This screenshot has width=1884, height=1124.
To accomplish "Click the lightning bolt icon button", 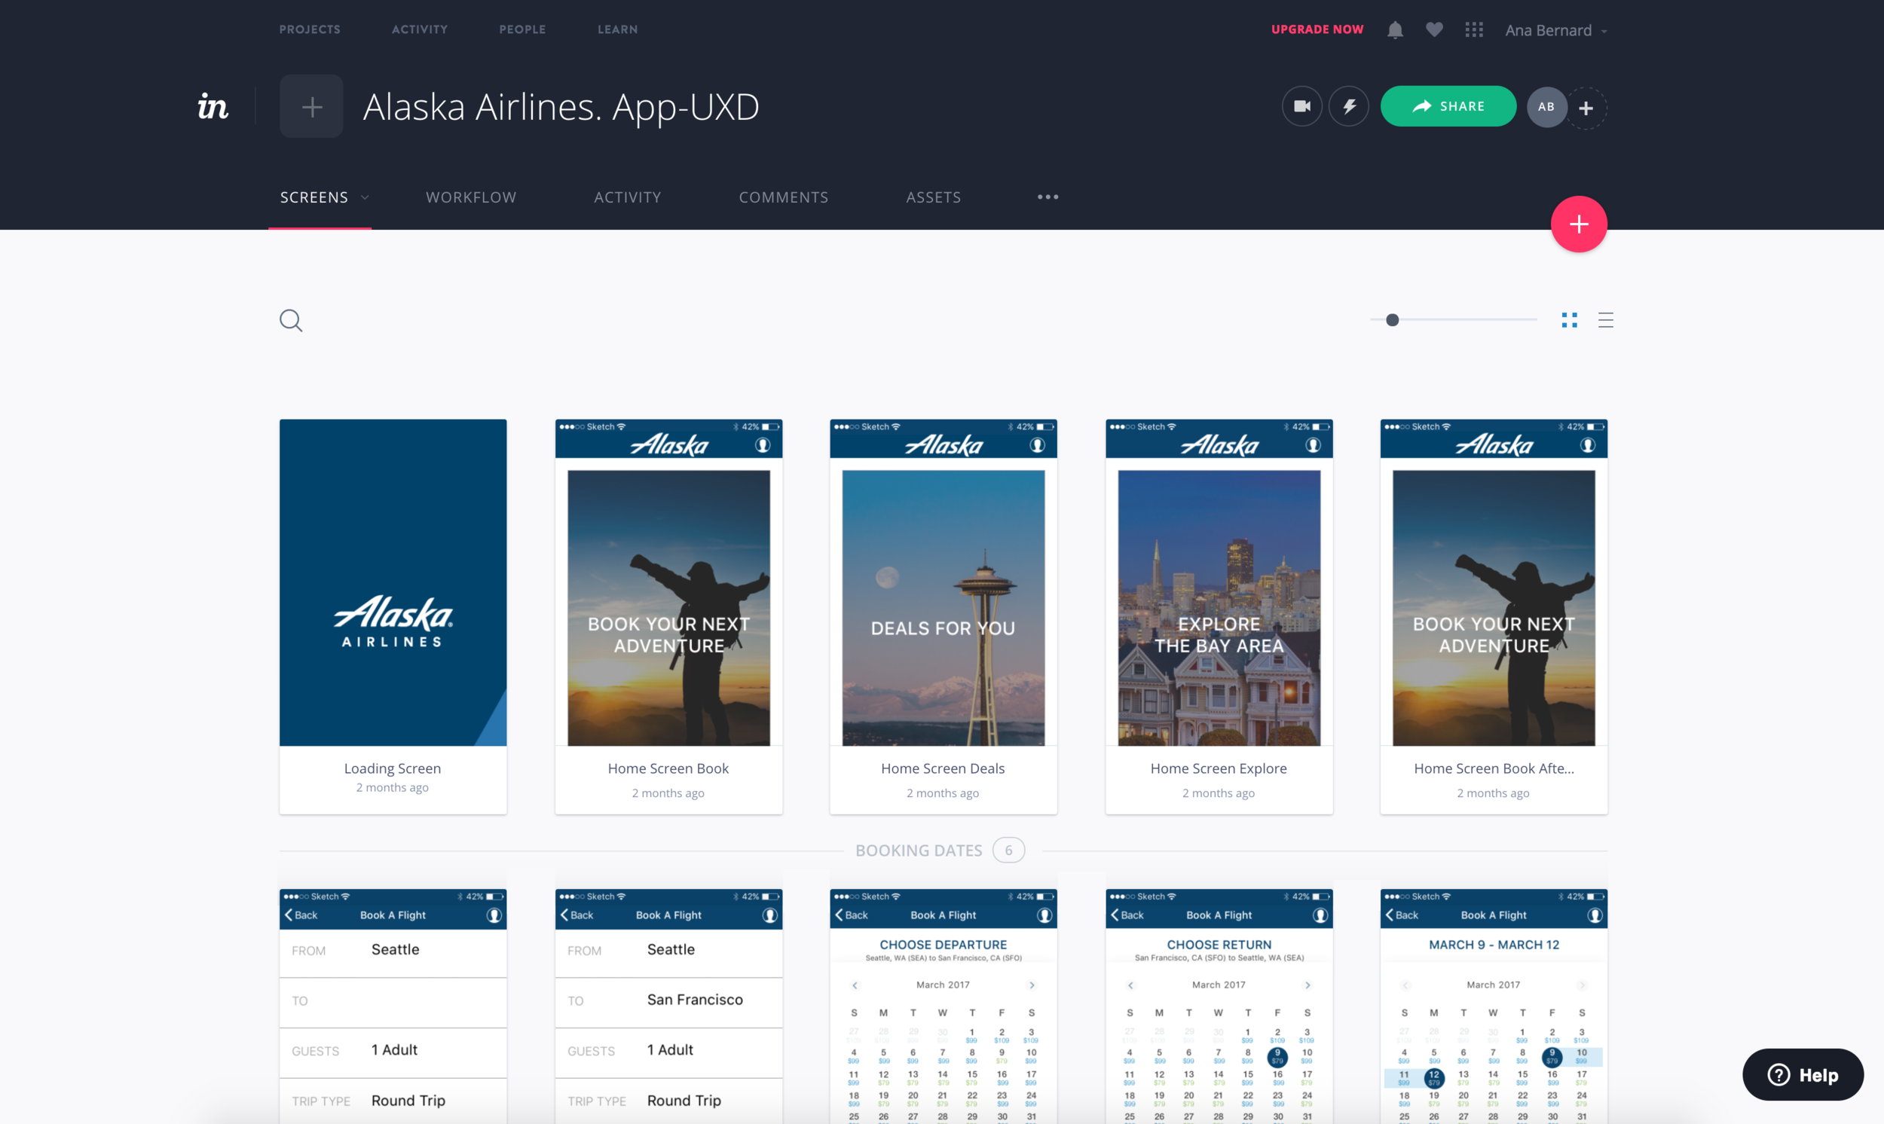I will point(1349,106).
